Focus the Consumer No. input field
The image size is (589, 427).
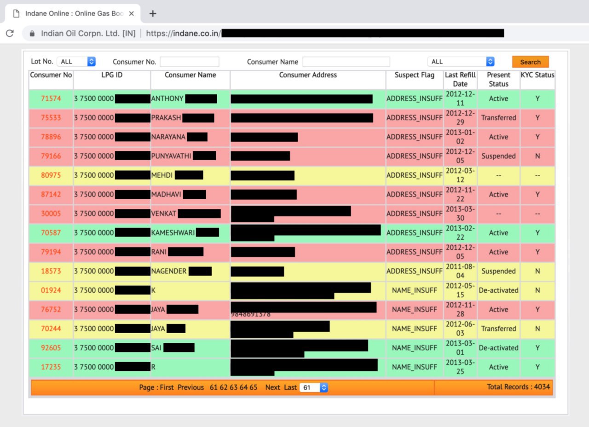190,62
